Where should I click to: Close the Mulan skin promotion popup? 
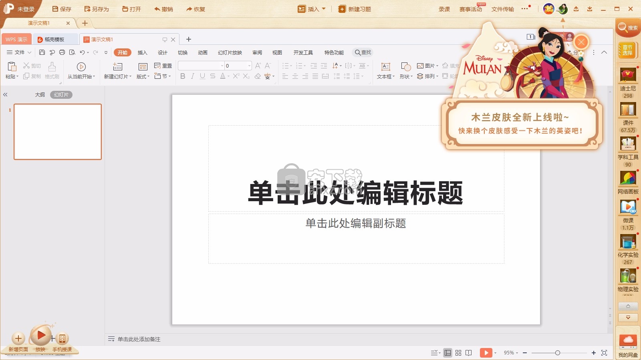pyautogui.click(x=581, y=42)
